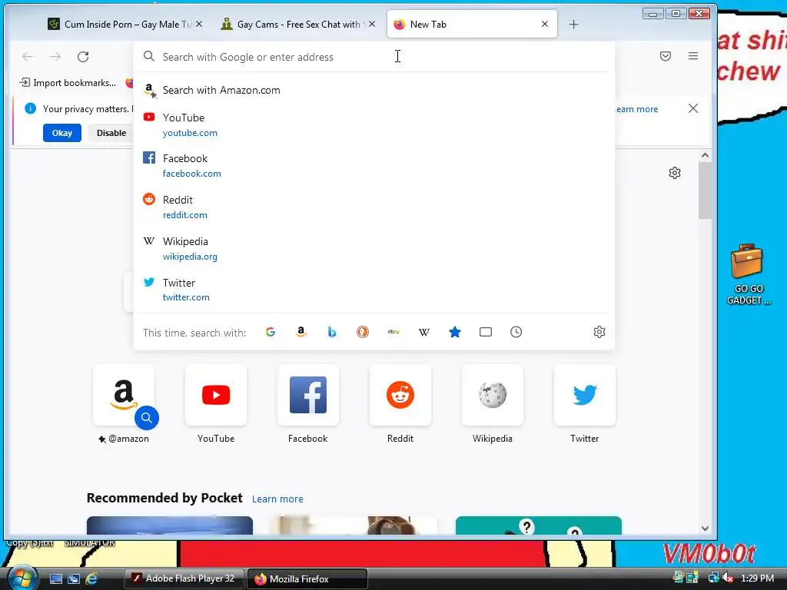This screenshot has width=787, height=590.
Task: Search history using the clock icon
Action: click(516, 332)
